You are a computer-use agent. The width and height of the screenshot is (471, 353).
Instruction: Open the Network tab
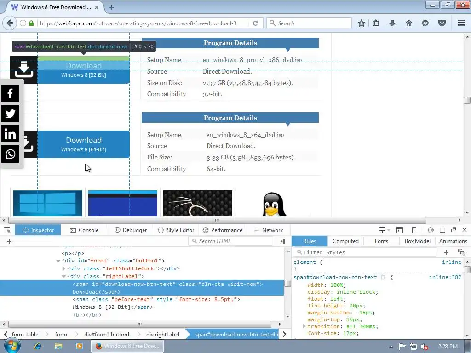268,230
